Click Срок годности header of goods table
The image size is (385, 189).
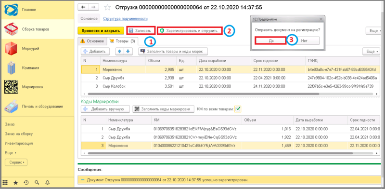point(278,61)
